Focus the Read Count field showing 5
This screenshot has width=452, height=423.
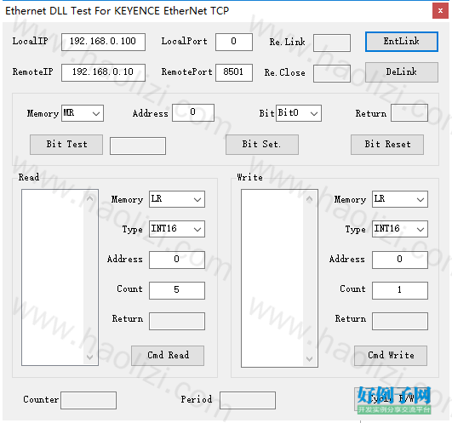click(177, 290)
